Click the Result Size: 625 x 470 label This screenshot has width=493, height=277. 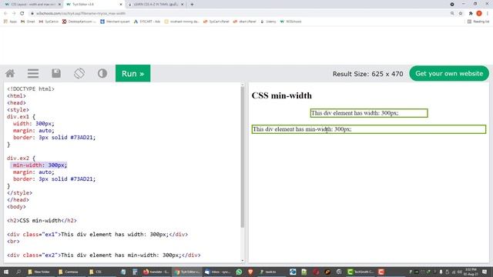[367, 74]
